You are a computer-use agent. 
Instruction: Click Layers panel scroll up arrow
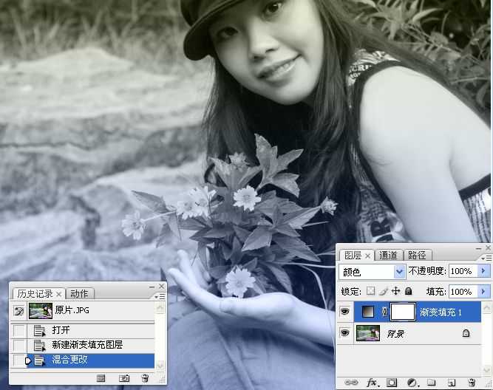(x=487, y=307)
